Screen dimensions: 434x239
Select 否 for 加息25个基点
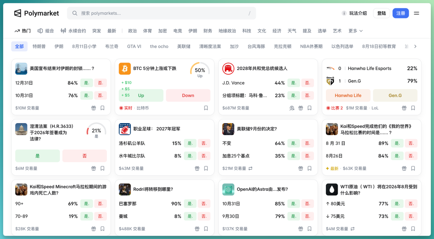307,156
